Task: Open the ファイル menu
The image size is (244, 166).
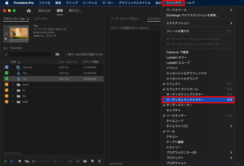Action: 45,3
